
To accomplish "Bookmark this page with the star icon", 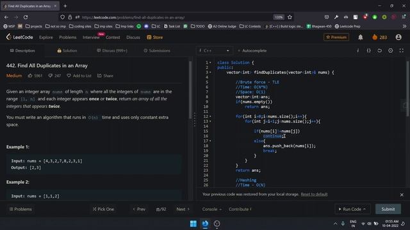I will tap(290, 17).
